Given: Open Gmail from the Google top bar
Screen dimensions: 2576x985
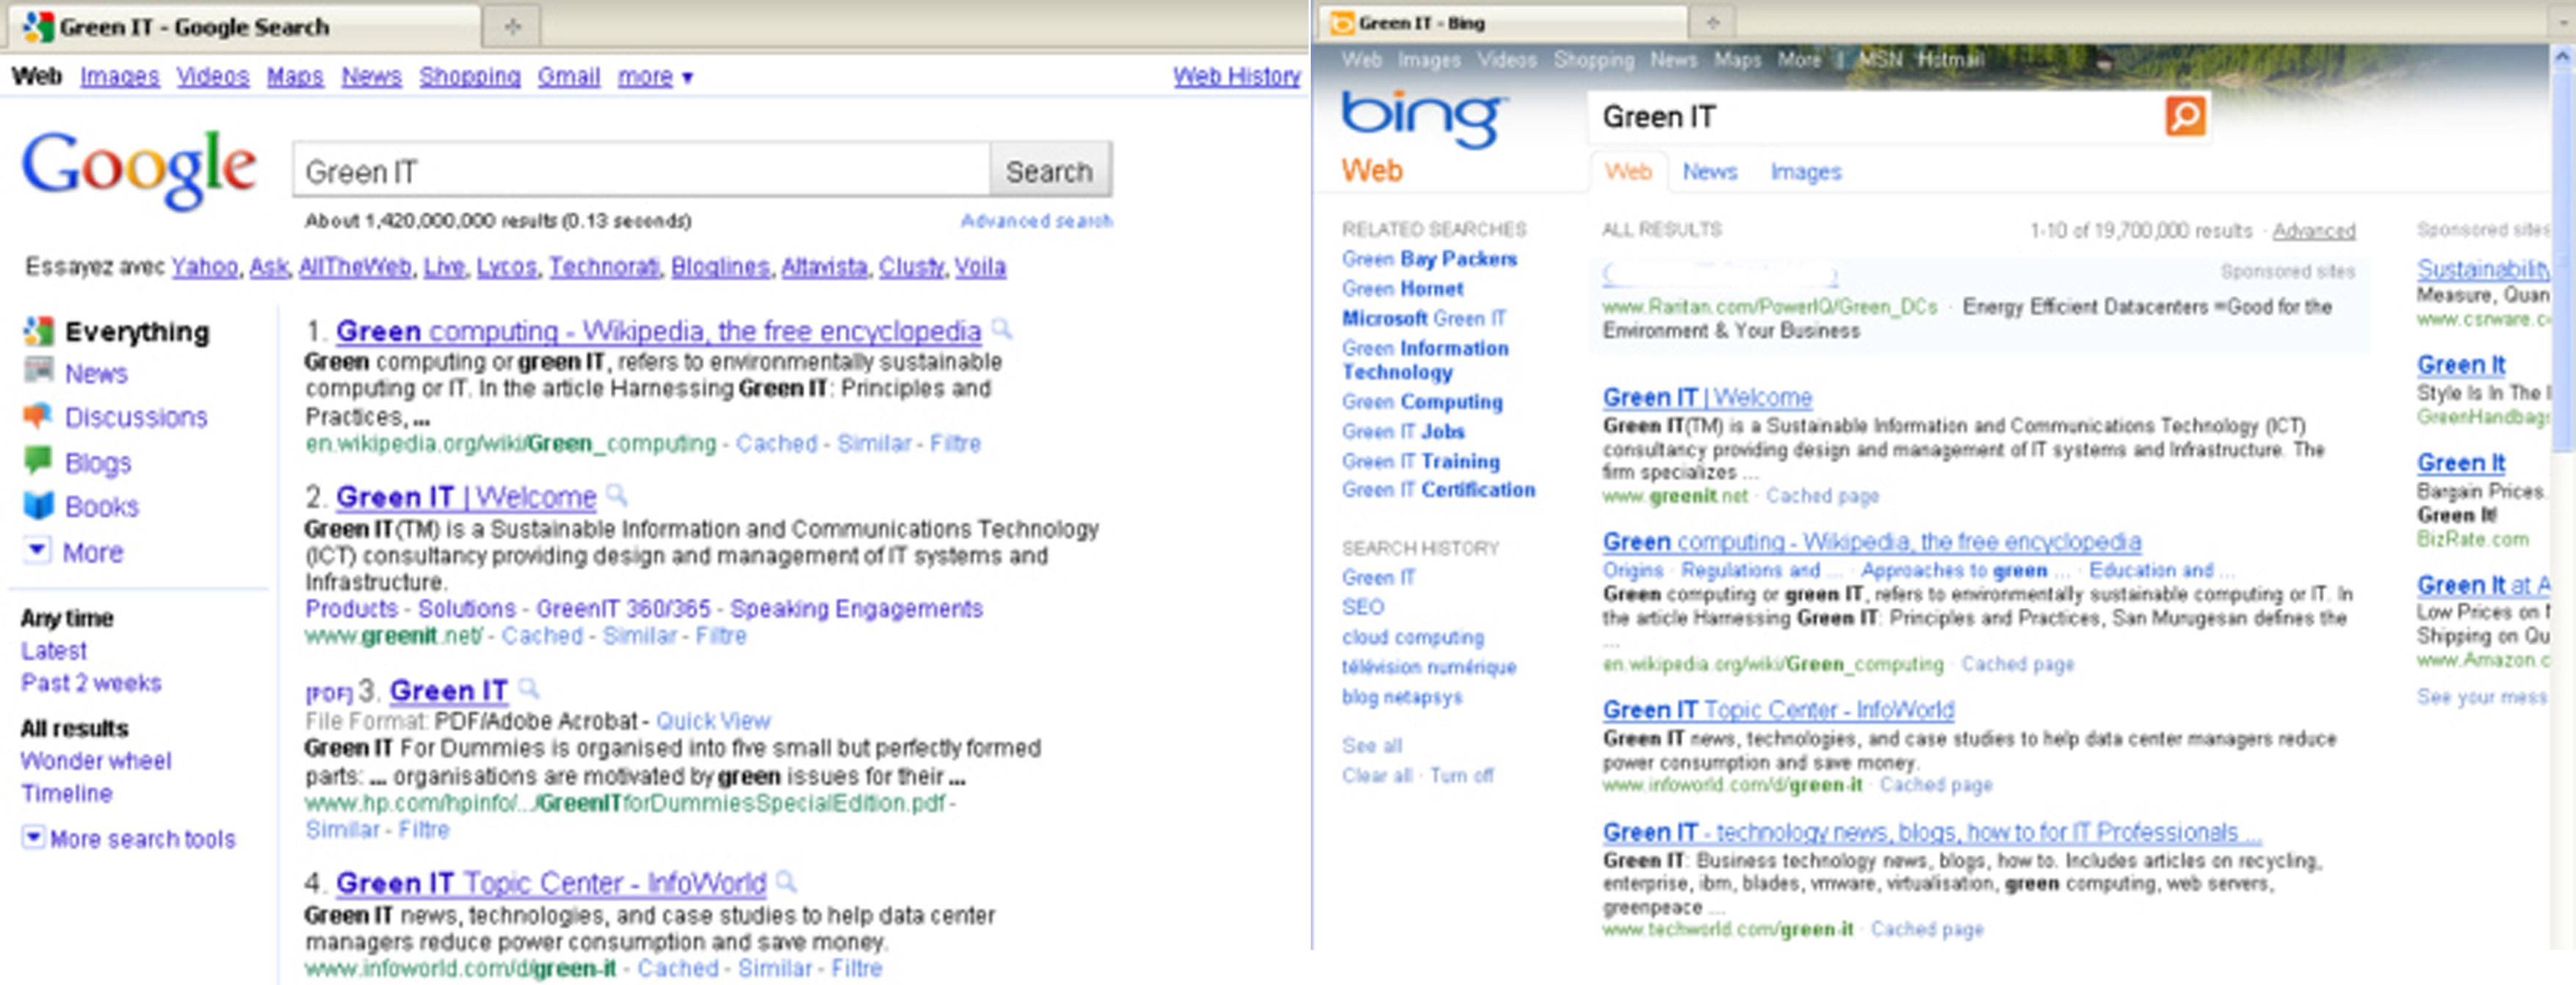Looking at the screenshot, I should [x=569, y=76].
